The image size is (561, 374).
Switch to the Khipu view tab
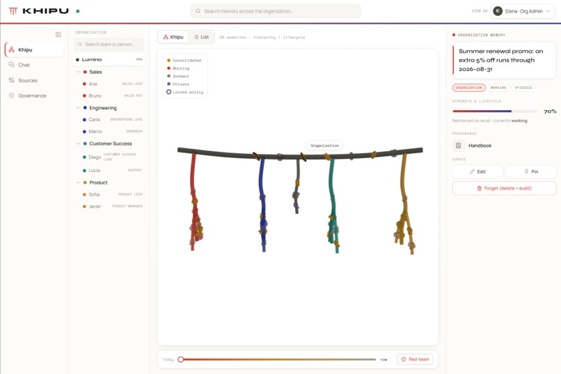173,37
